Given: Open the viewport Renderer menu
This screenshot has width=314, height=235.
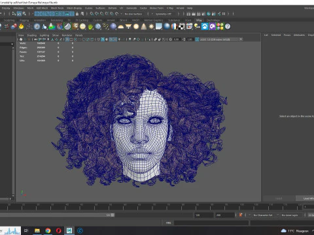Looking at the screenshot, I should point(67,35).
